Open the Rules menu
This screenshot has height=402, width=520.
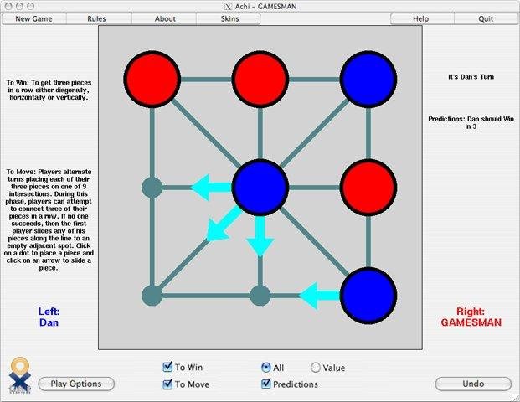click(96, 19)
